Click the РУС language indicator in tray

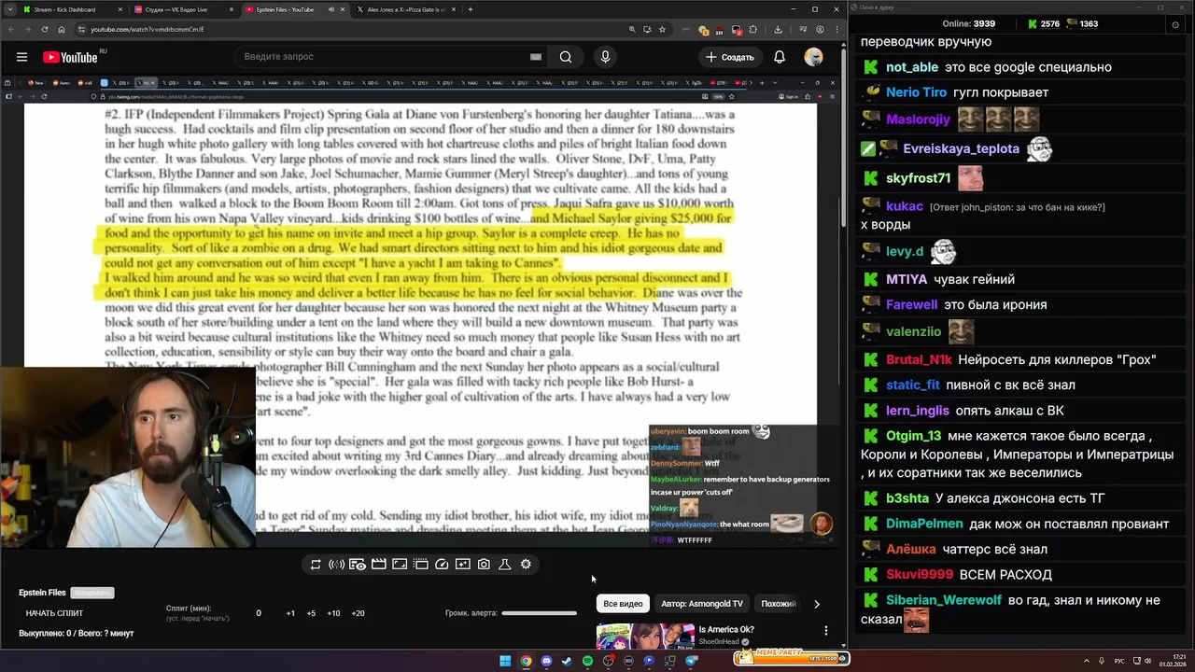pos(1119,661)
